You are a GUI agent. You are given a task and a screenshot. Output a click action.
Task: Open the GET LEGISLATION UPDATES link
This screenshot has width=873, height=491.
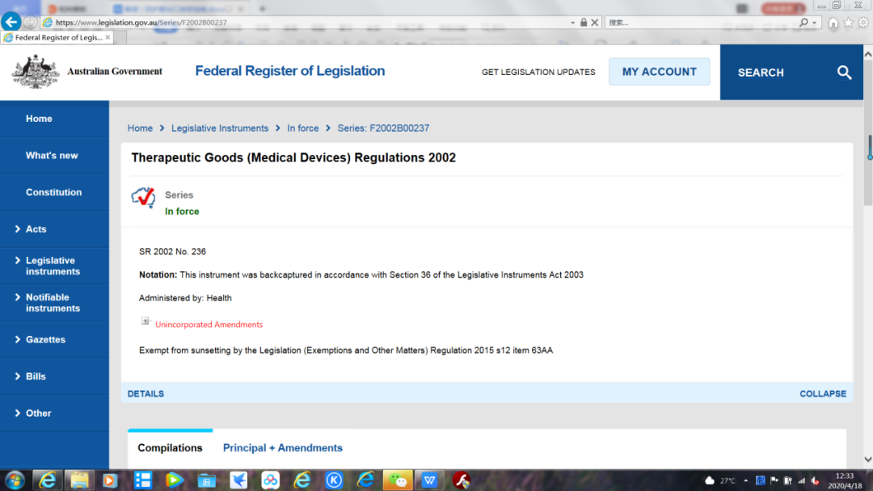pos(538,72)
